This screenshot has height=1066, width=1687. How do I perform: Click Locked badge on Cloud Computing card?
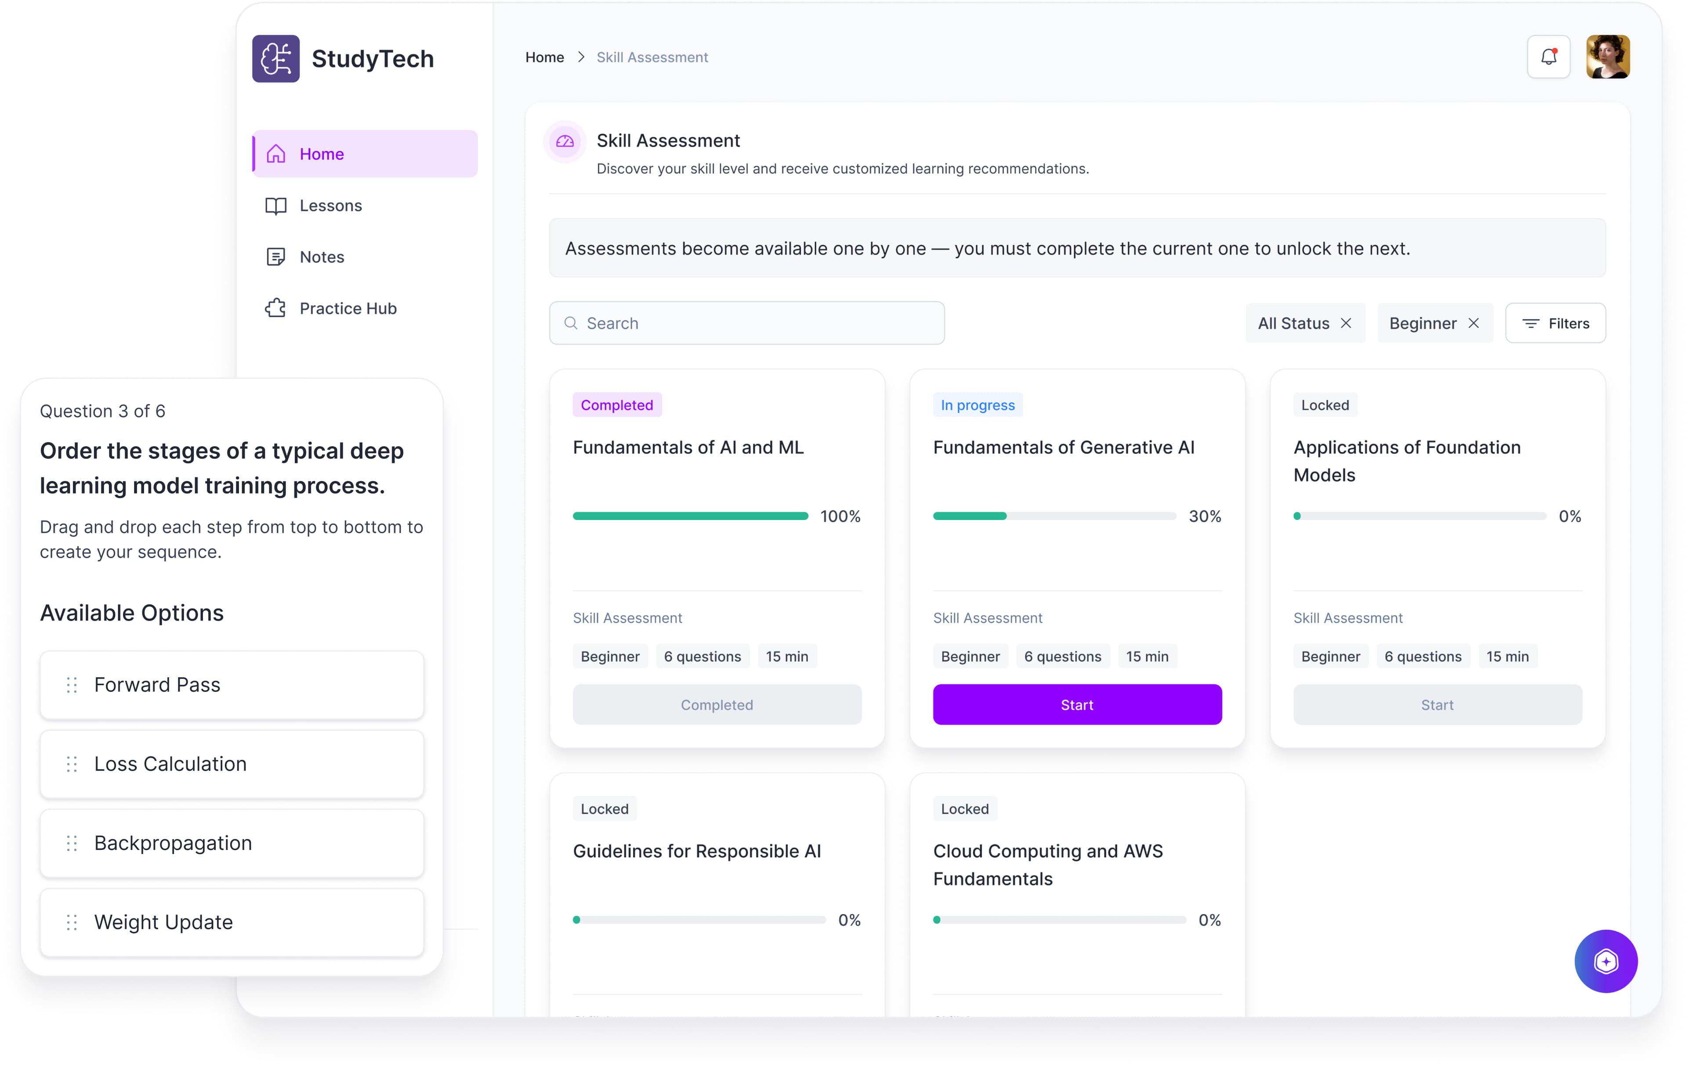click(965, 809)
